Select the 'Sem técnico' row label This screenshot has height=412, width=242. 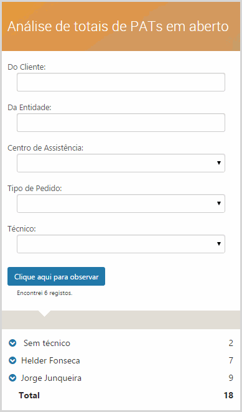[x=47, y=343]
